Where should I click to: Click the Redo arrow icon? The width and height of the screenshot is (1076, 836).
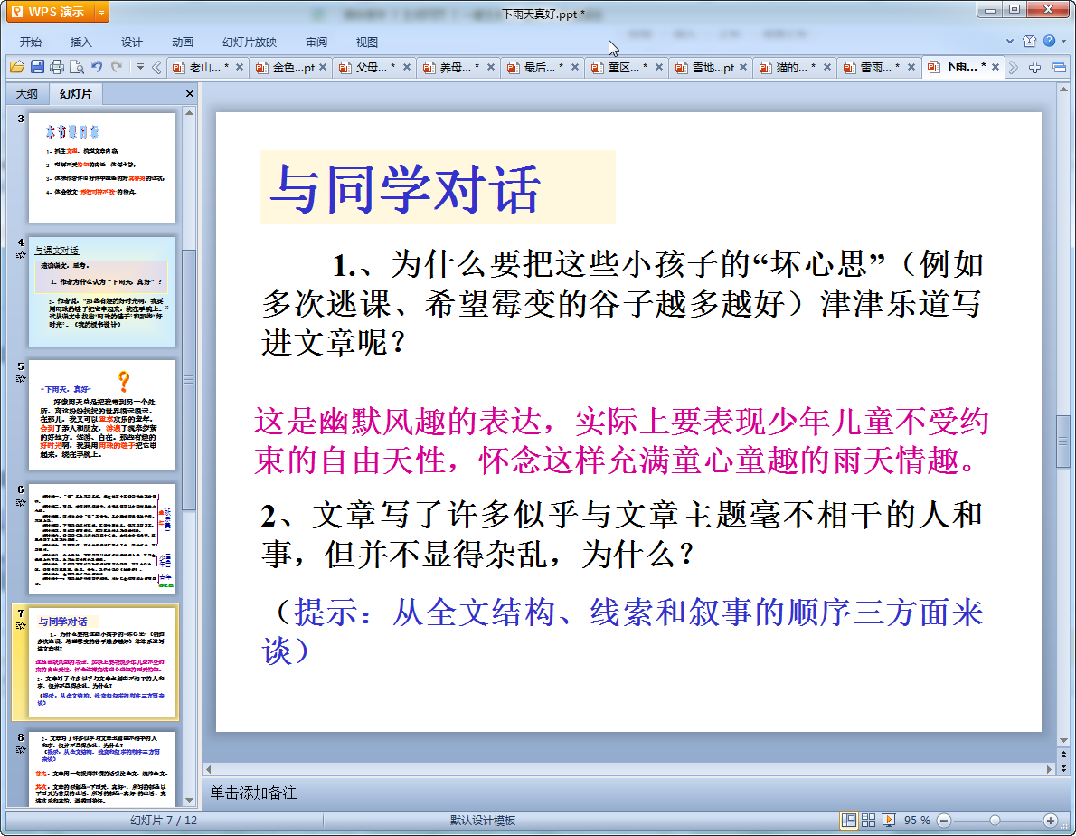tap(117, 67)
